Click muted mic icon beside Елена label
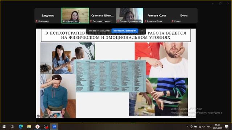Viewport: 232px width, 130px height. (173, 21)
